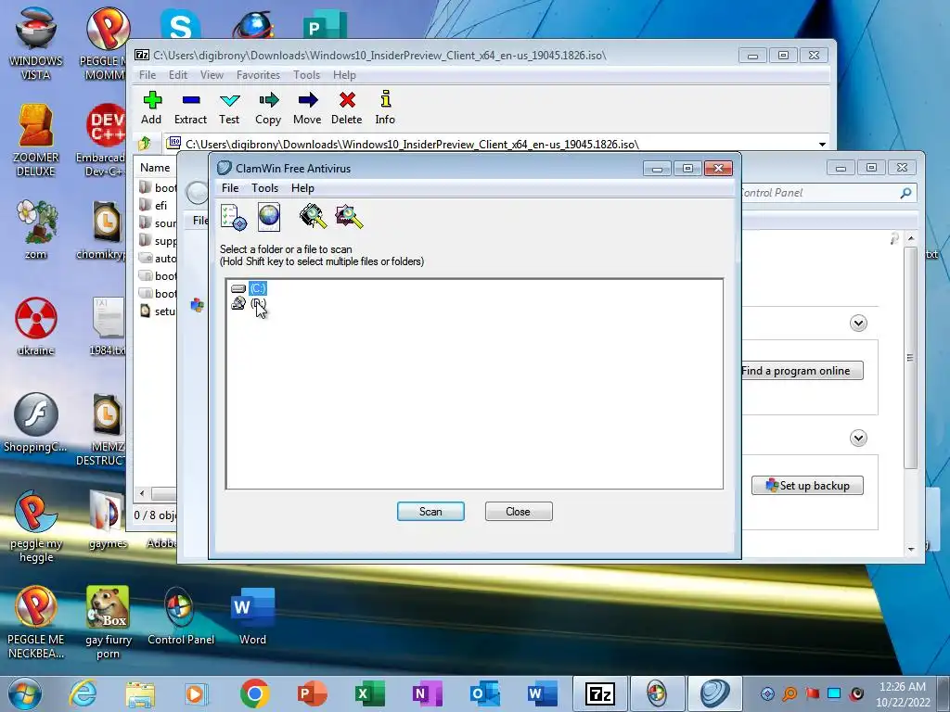Open 7-Zip Favorites menu
Image resolution: width=950 pixels, height=712 pixels.
(x=258, y=75)
